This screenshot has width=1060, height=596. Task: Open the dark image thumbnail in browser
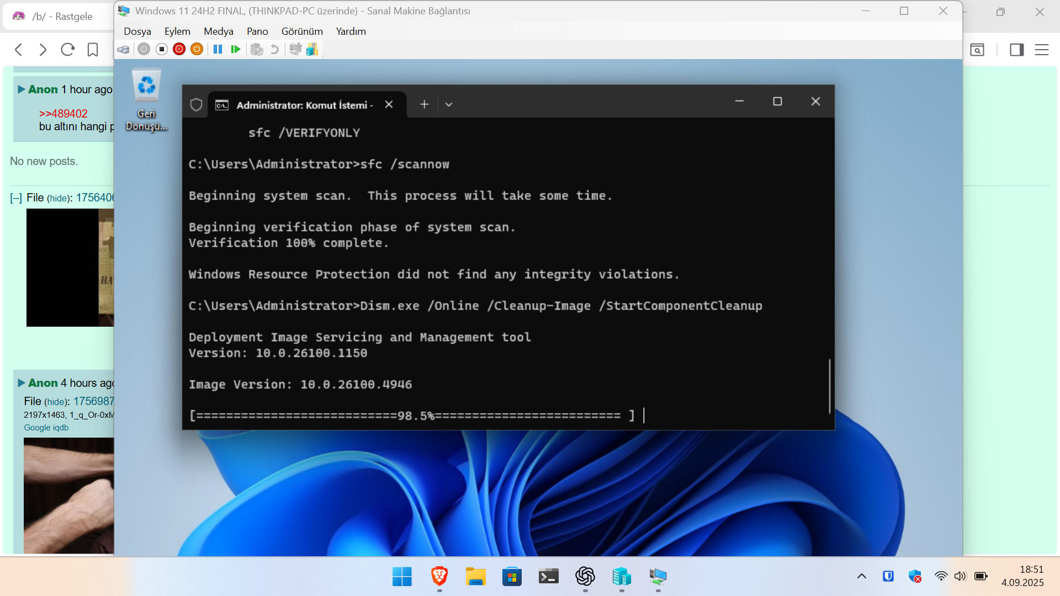point(70,268)
